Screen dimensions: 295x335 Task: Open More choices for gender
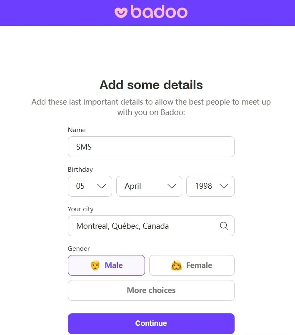pyautogui.click(x=151, y=290)
